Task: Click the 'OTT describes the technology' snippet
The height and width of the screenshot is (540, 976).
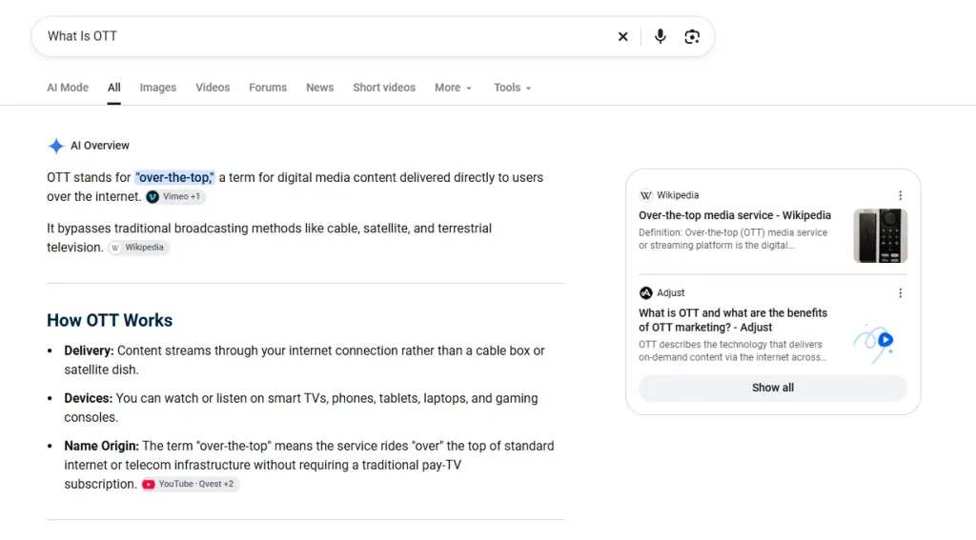Action: pyautogui.click(x=733, y=350)
